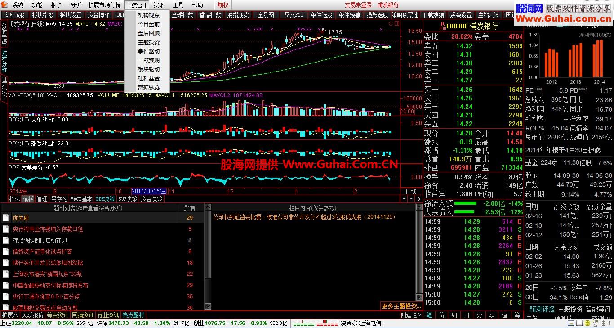Viewport: 614px width, 328px height.
Task: Toggle the 侧边栏> sidebar expander
Action: (x=411, y=315)
